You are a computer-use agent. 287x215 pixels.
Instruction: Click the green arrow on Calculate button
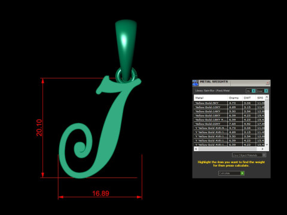[x=242, y=173]
